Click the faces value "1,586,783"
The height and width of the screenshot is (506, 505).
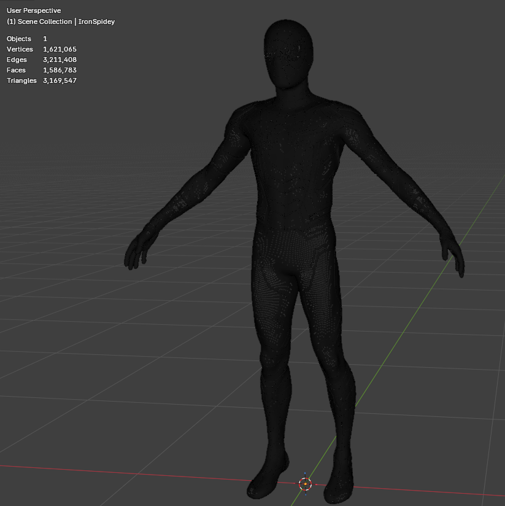(60, 70)
